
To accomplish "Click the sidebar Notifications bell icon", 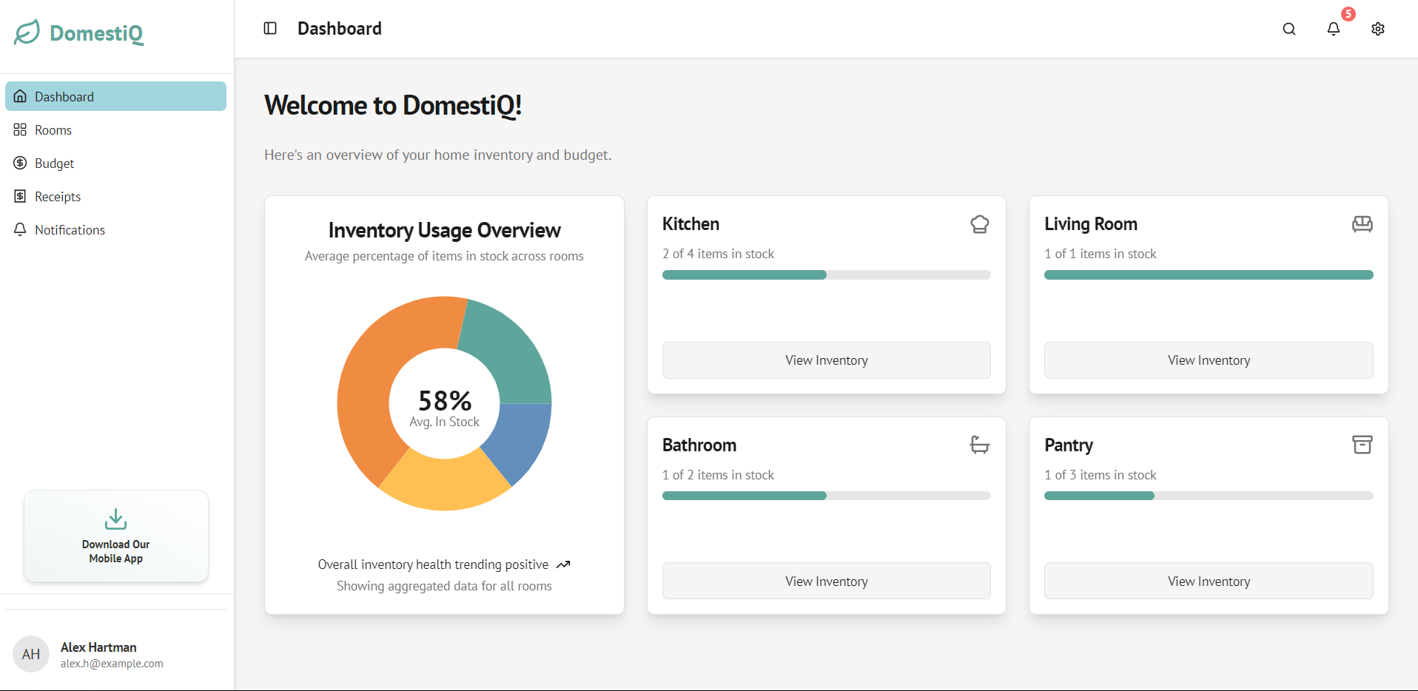I will pos(20,229).
